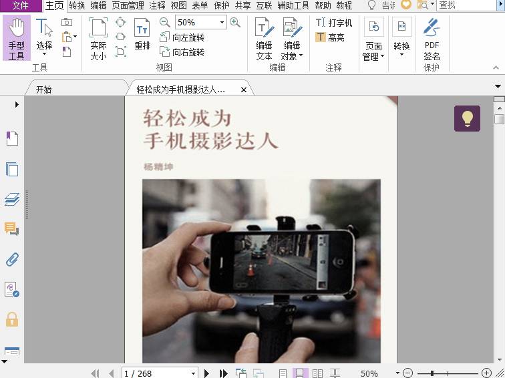Click Rotate Left (向左旋转)

(182, 38)
